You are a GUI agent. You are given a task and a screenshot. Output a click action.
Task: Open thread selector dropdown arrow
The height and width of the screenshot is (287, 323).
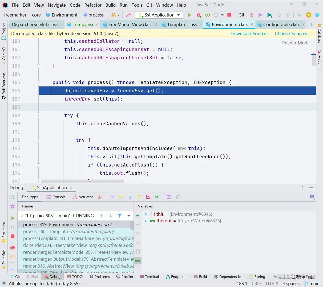pyautogui.click(x=129, y=216)
